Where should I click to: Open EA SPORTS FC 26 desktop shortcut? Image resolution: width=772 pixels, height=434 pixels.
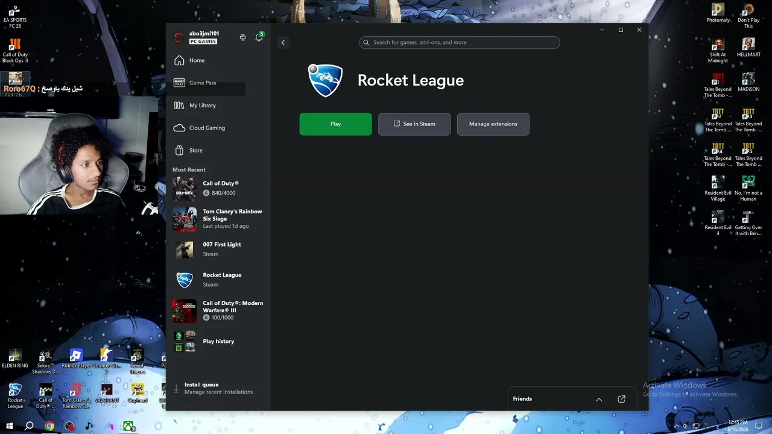[15, 17]
